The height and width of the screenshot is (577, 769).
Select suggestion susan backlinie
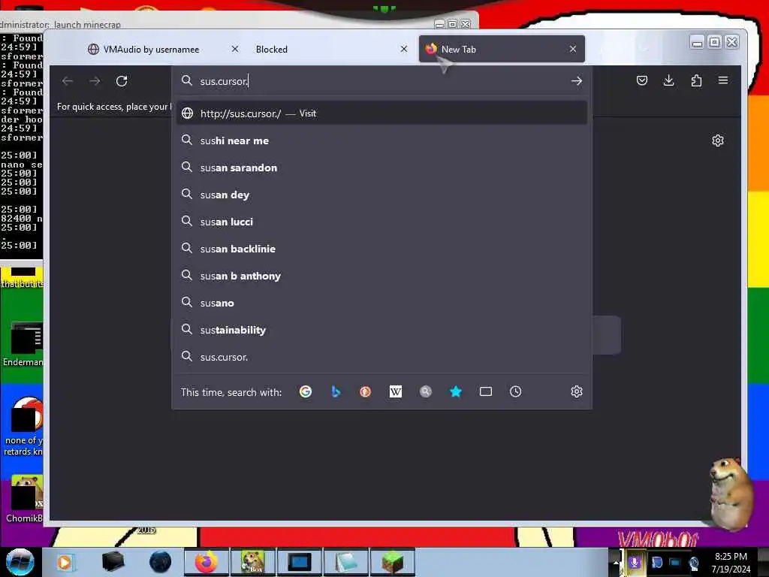pos(381,249)
